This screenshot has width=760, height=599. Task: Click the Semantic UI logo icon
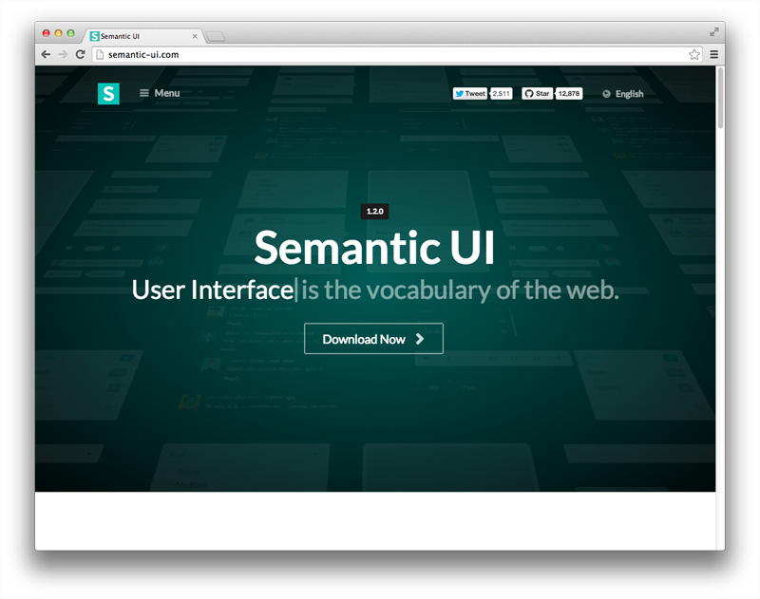[107, 93]
